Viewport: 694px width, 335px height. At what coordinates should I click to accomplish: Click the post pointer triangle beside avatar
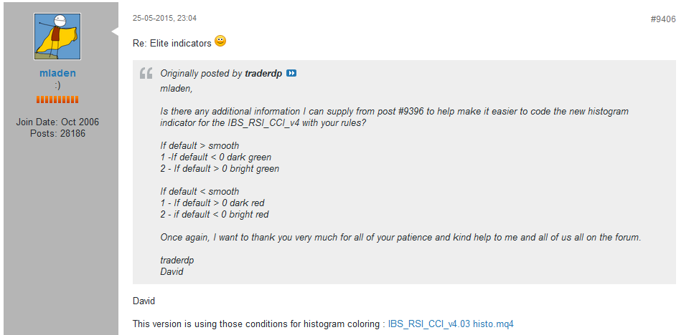tap(115, 31)
